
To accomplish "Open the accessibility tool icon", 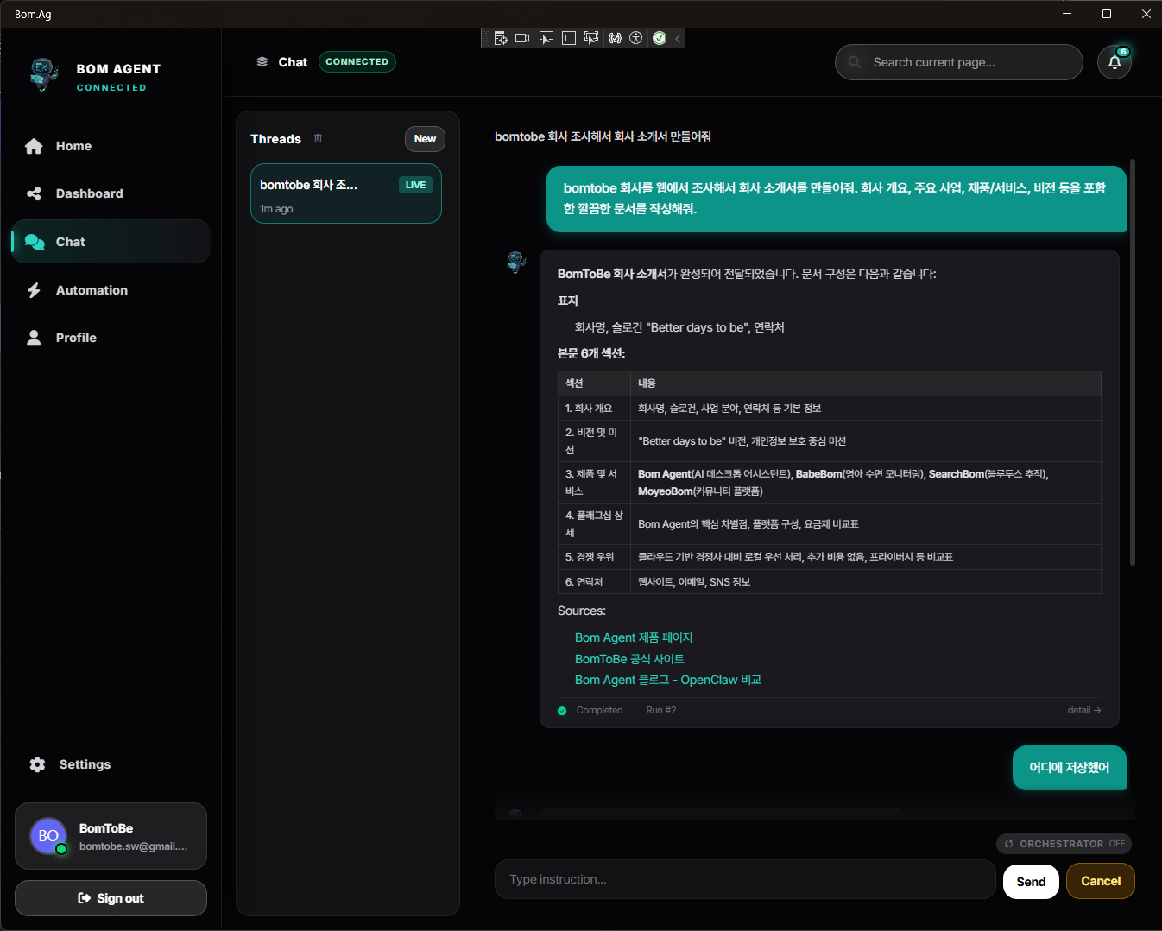I will [636, 37].
